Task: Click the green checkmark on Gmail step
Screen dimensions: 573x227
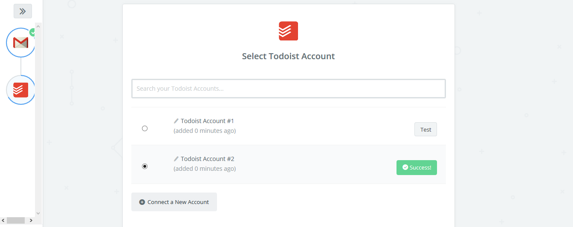Action: (x=32, y=32)
